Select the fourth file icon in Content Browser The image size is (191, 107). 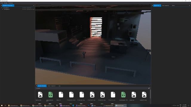(71, 95)
